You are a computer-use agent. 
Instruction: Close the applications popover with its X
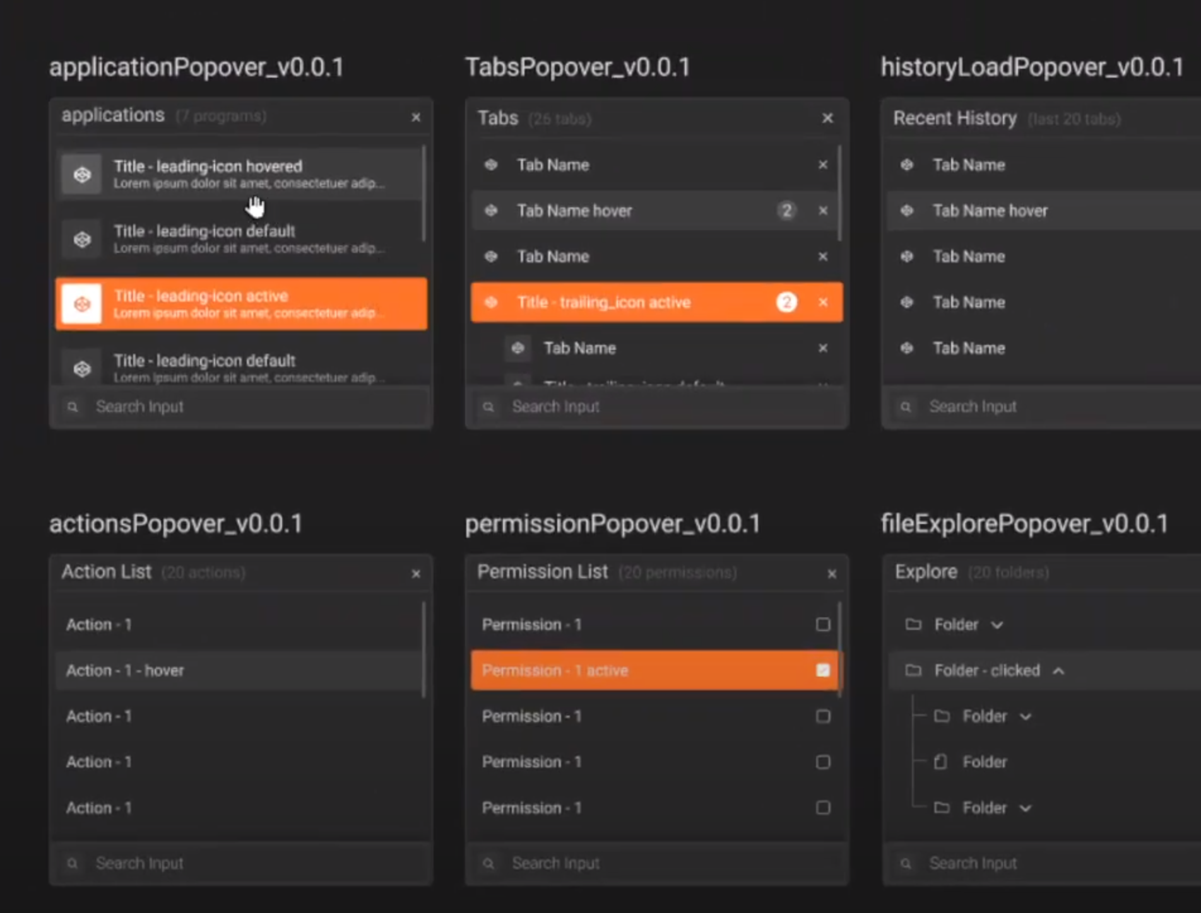point(416,117)
